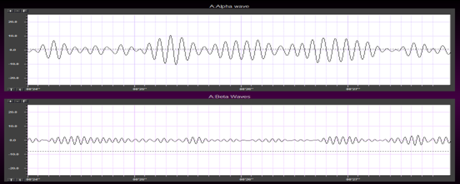
Task: Click the dashed baseline on Alpha wave graph
Action: [238, 49]
